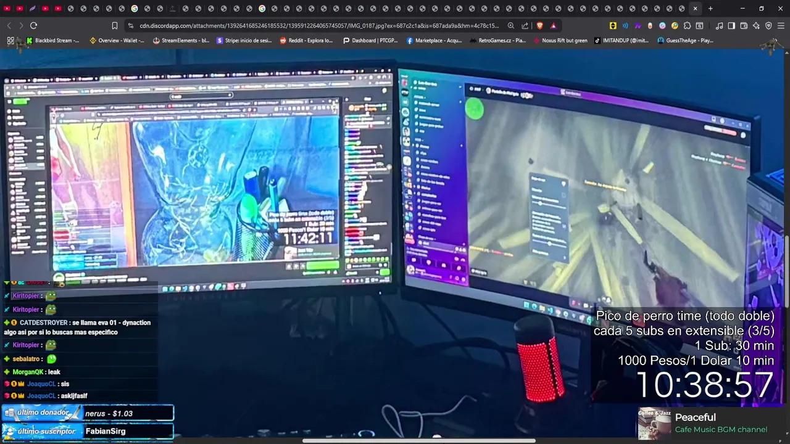790x444 pixels.
Task: Open the Noxus Rift but green bookmark
Action: tap(560, 41)
